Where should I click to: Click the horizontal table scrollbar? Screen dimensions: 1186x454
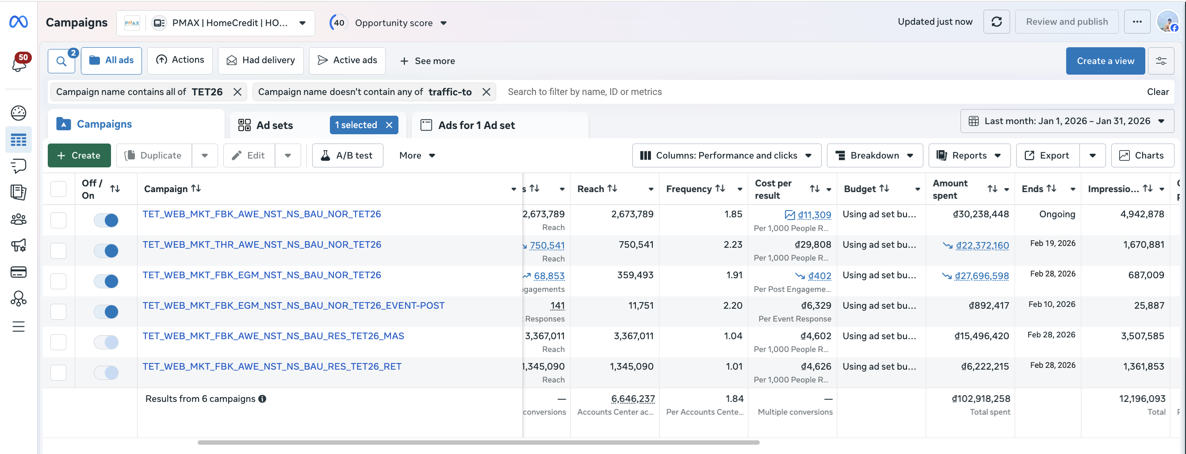click(x=478, y=443)
